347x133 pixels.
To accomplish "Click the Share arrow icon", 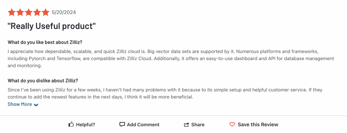I will pos(186,124).
